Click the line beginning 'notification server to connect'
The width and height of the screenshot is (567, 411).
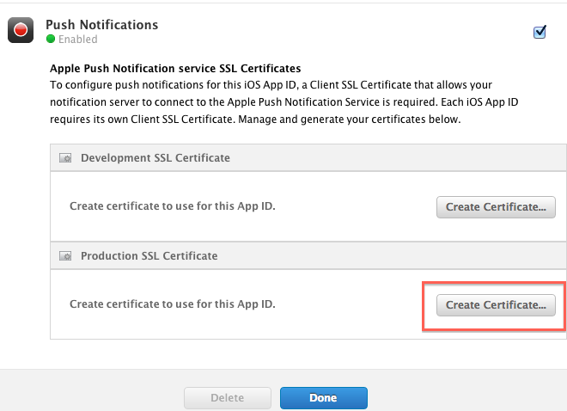pos(283,102)
